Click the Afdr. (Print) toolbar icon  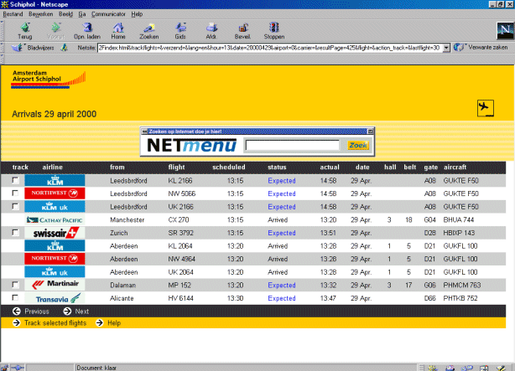pyautogui.click(x=211, y=28)
